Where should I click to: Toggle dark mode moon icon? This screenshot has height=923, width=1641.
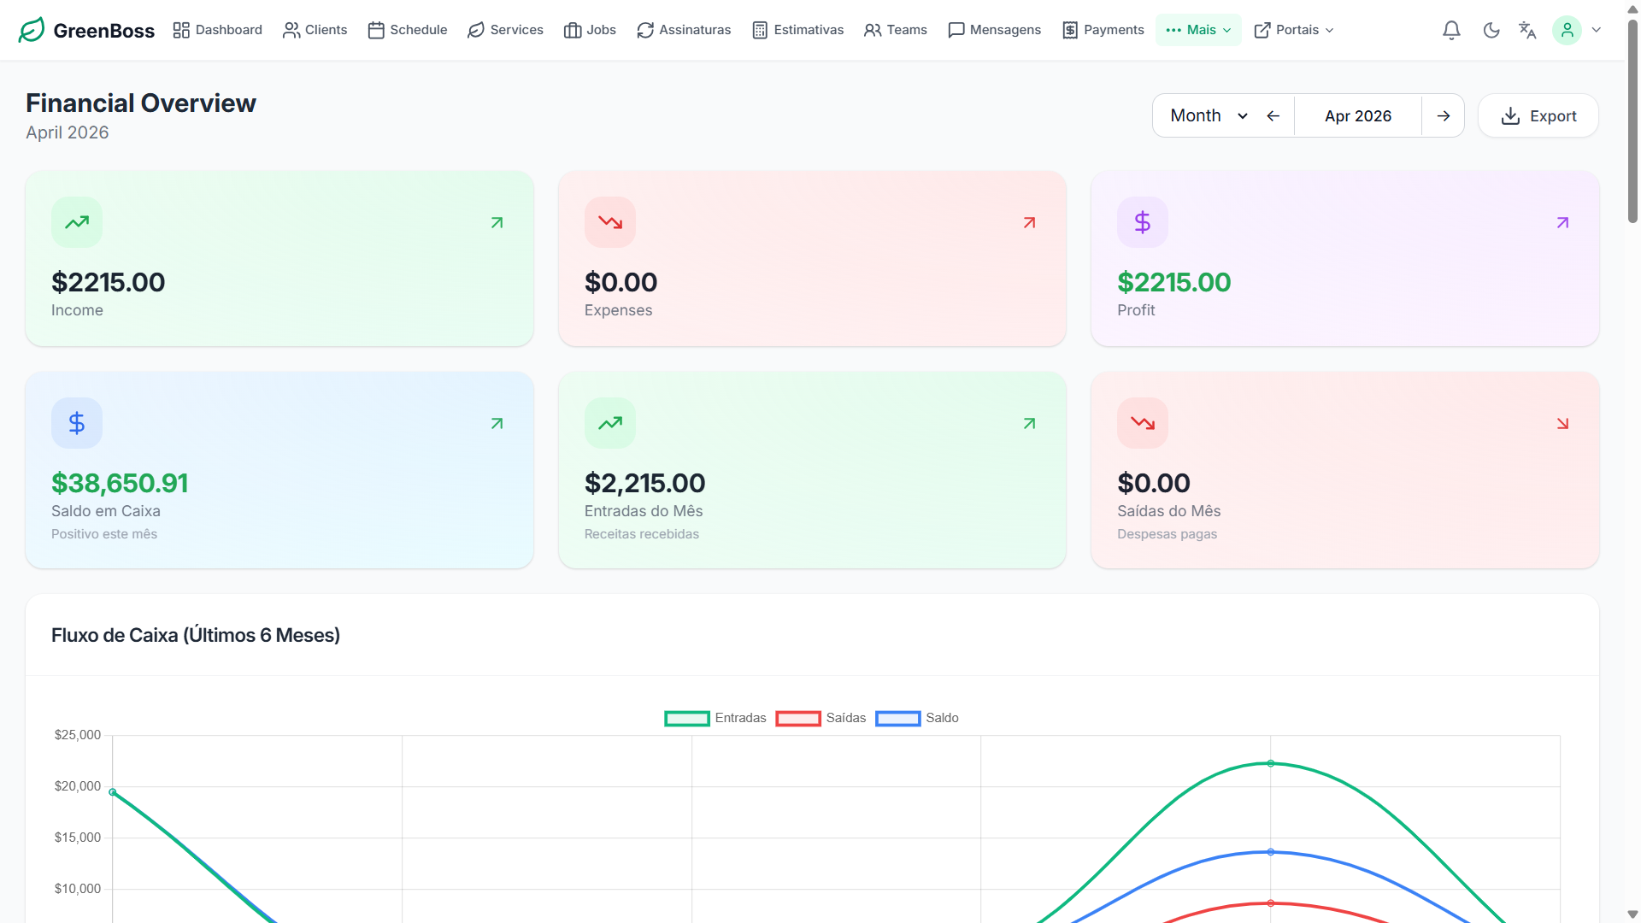(1491, 30)
